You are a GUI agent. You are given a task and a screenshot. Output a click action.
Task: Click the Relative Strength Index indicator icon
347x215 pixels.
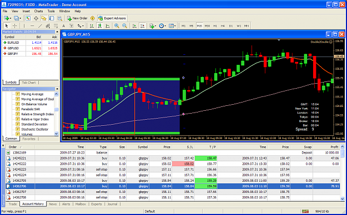(18, 114)
